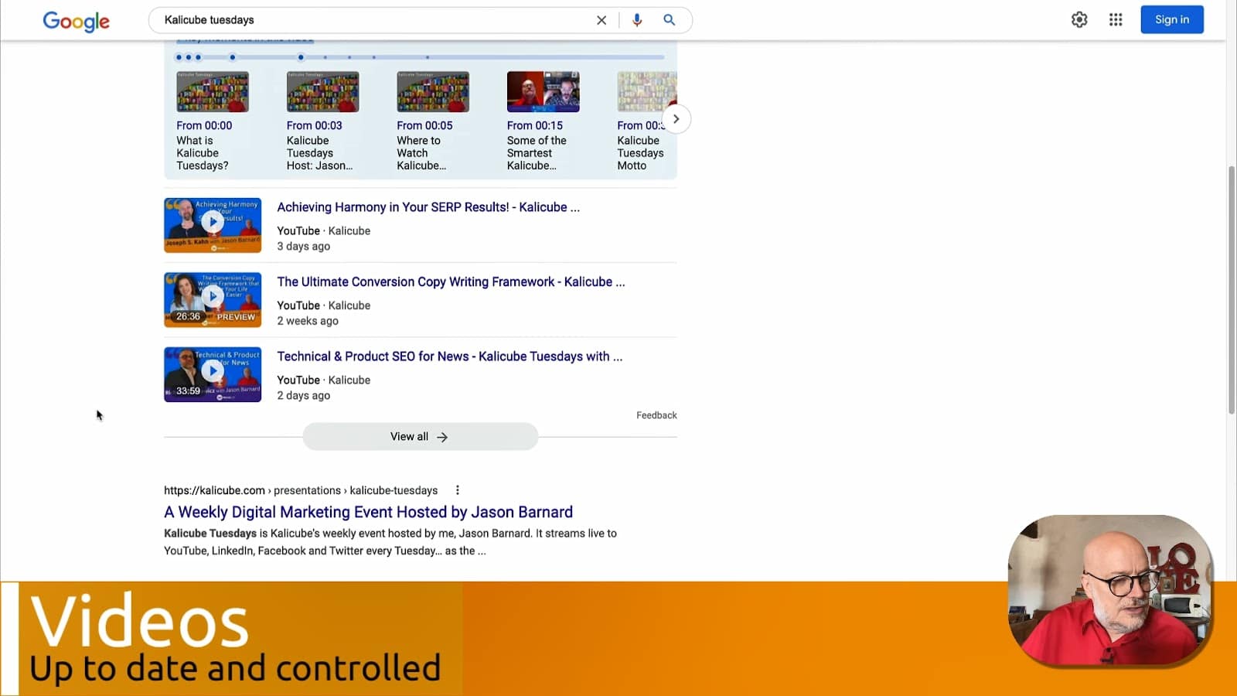Select 'Some of the Smartest Kalicube...' moment text

(x=537, y=153)
